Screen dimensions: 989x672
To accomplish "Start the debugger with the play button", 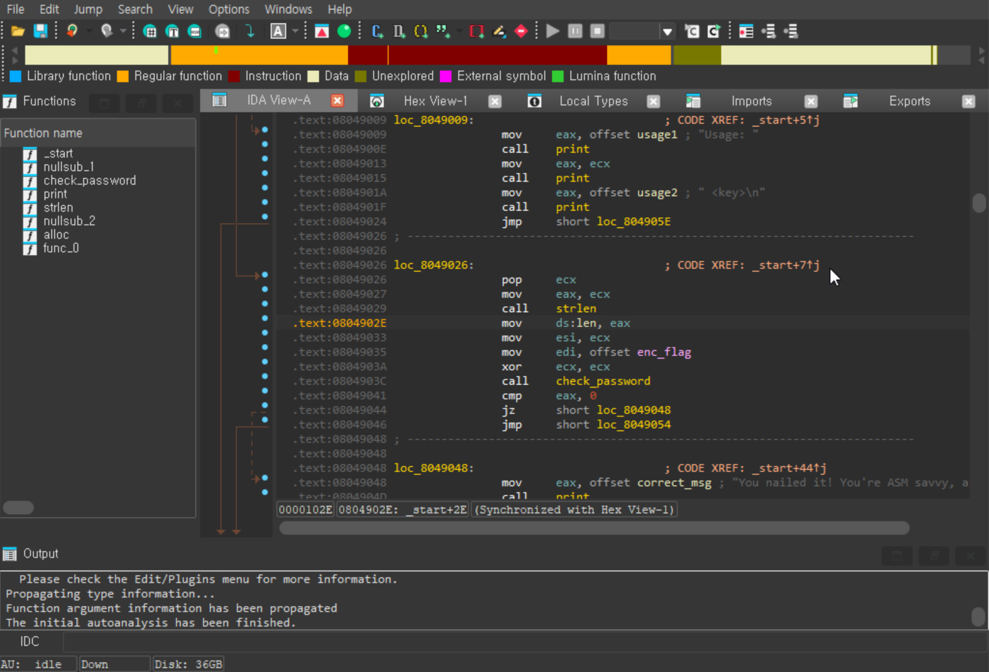I will click(553, 31).
